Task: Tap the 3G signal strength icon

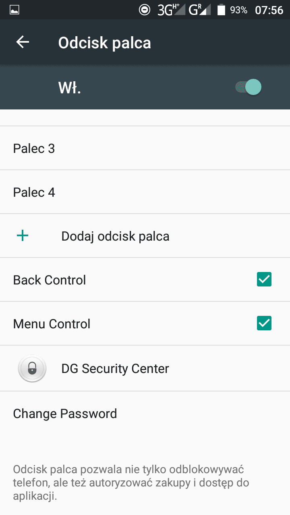Action: (x=171, y=10)
